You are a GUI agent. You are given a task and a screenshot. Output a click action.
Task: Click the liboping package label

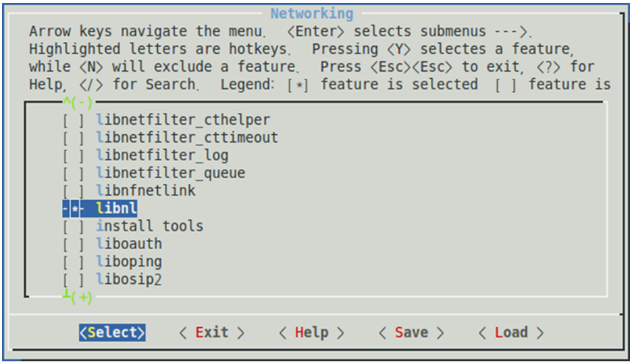129,262
